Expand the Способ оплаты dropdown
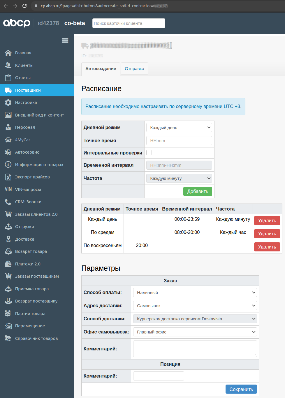The height and width of the screenshot is (398, 285). (195, 293)
